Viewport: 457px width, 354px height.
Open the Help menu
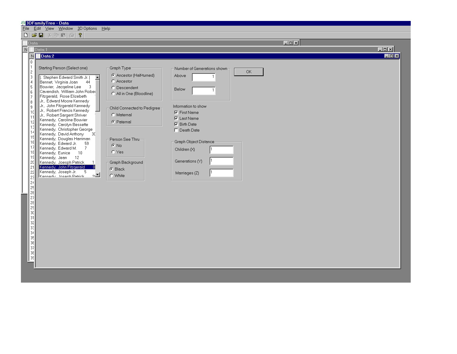106,29
